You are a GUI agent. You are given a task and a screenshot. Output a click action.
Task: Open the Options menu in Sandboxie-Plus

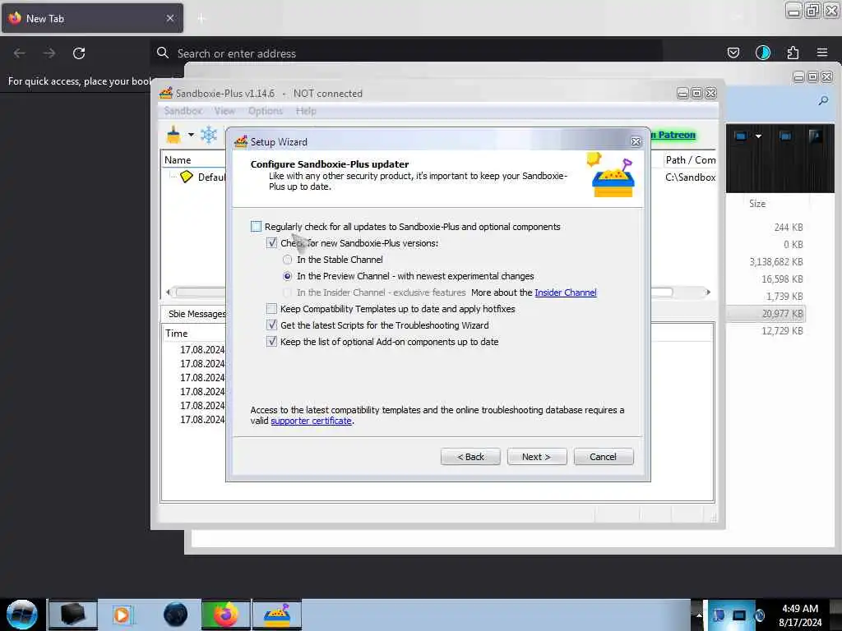pos(266,111)
